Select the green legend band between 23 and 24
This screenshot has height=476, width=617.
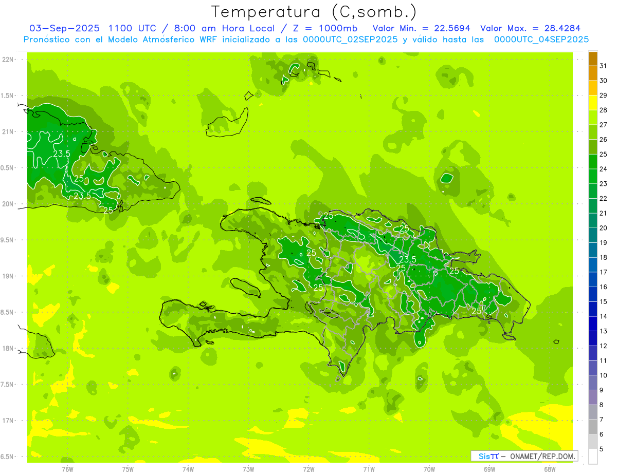(593, 176)
